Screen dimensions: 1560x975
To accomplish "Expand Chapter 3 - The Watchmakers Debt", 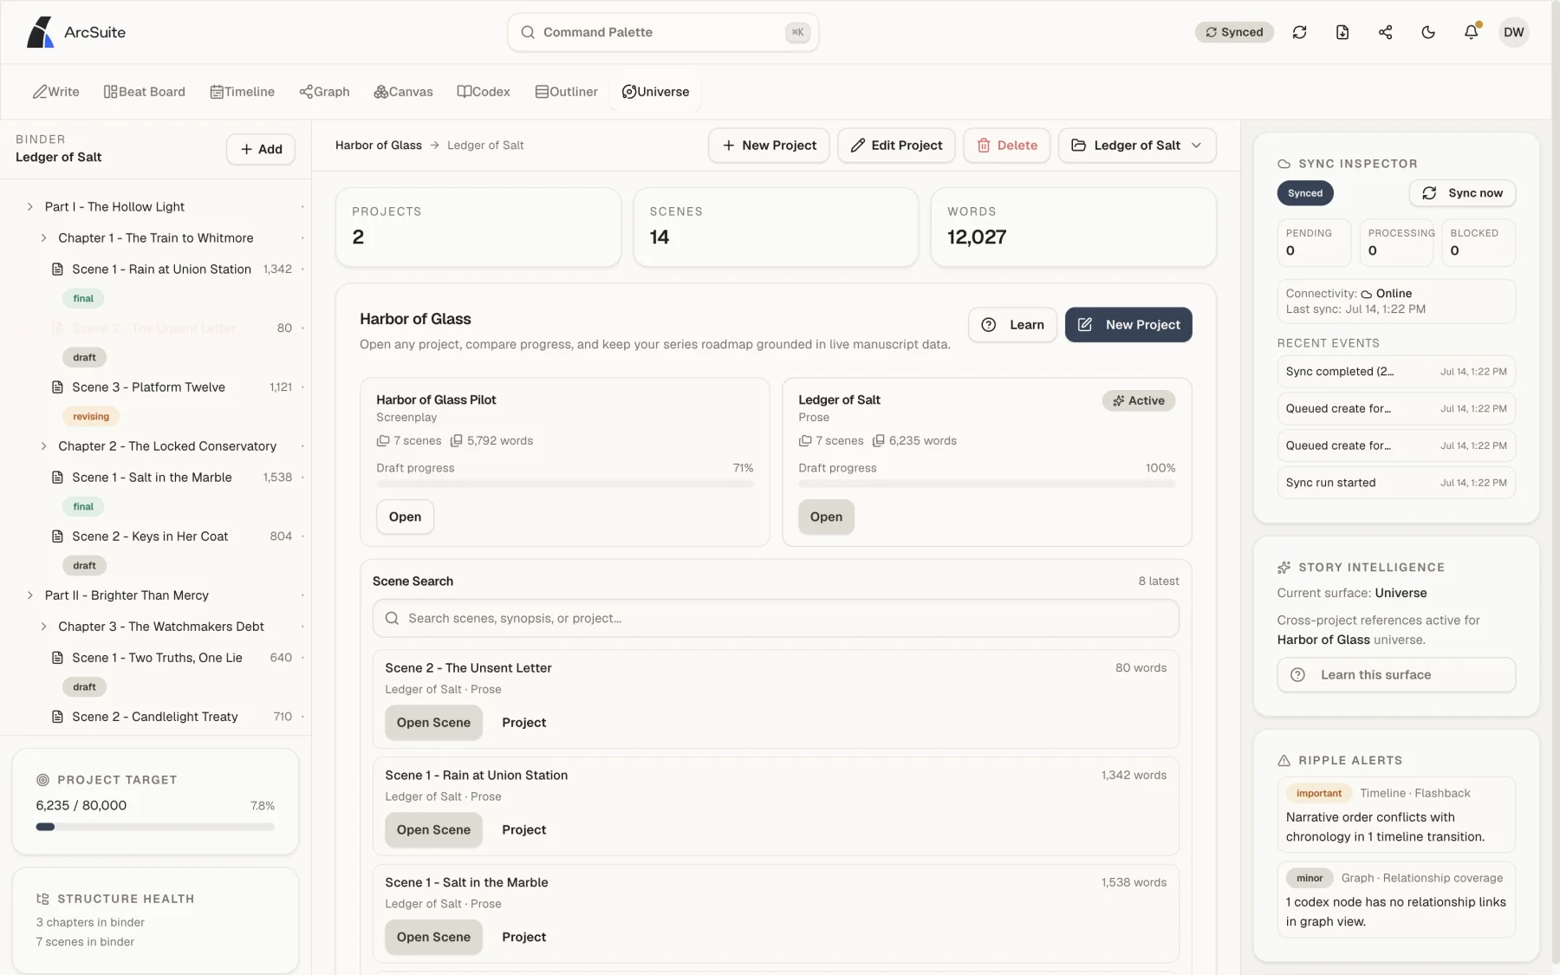I will pos(43,627).
